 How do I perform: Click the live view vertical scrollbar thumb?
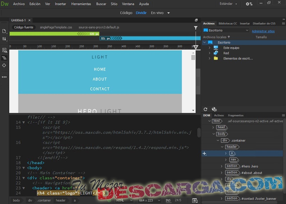pyautogui.click(x=193, y=58)
